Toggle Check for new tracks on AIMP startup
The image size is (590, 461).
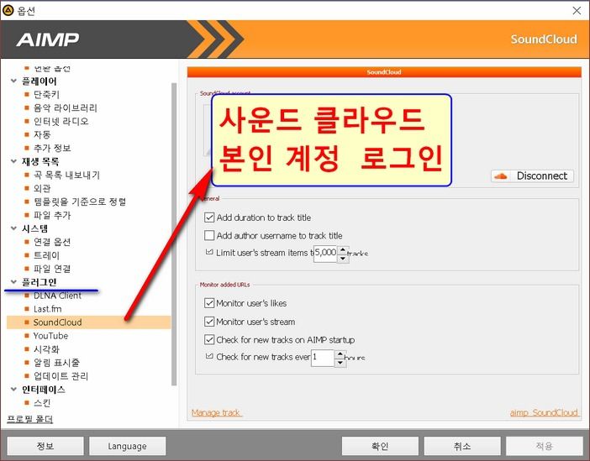(x=209, y=339)
